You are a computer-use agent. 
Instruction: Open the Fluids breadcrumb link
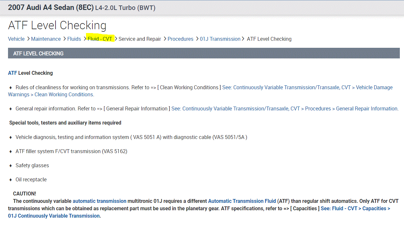point(74,39)
